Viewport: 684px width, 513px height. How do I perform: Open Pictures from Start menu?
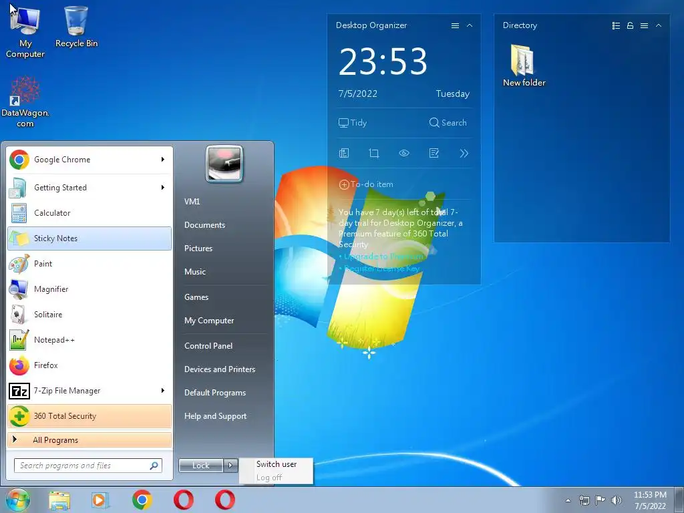198,248
